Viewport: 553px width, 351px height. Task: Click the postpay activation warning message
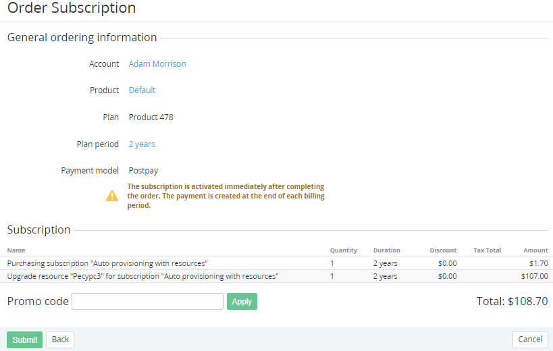point(226,196)
